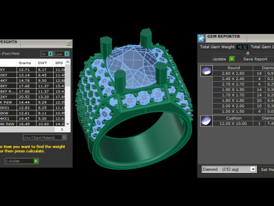Click the up arrow of the weights table scrollbar
The image size is (274, 206).
pos(68,62)
